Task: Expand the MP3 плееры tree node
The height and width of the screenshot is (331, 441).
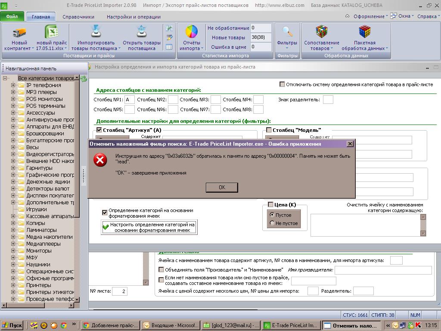Action: [13, 92]
